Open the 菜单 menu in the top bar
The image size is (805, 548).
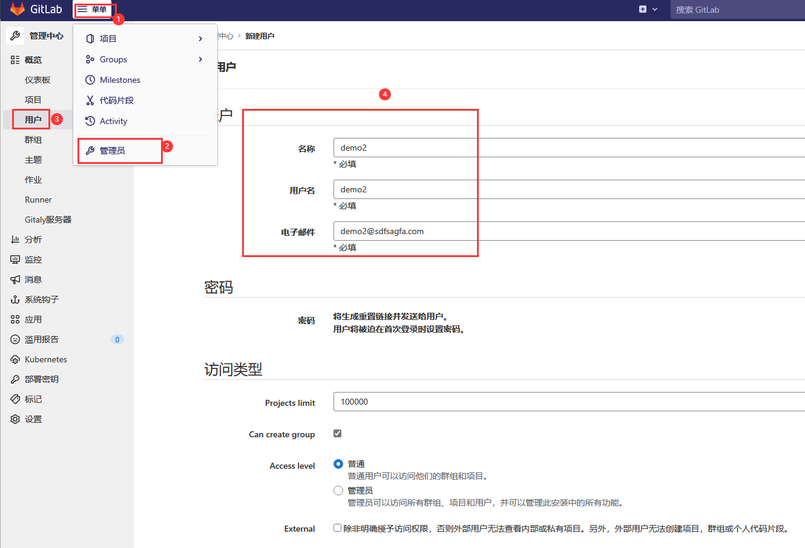coord(94,9)
